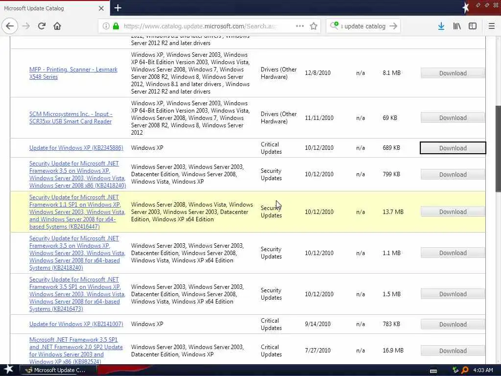Screen dimensions: 501x376
Task: Open .NET Framework 3.5 SP1 (KB982524) link
Action: tap(76, 351)
